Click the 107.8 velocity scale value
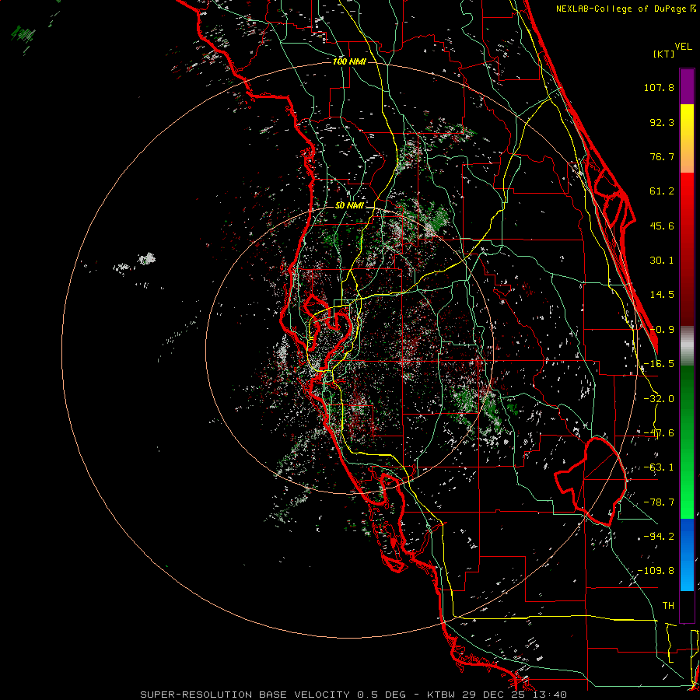 point(659,87)
